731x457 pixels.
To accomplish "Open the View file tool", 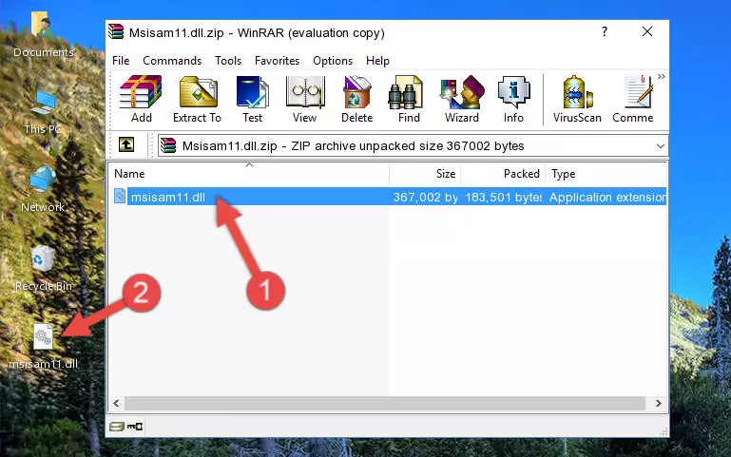I will point(305,99).
